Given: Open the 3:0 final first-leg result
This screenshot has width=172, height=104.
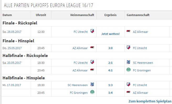Looking at the screenshot, I should [x=110, y=48].
